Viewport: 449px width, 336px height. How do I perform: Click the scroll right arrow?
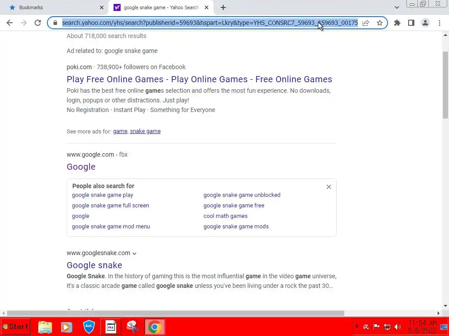tap(438, 313)
